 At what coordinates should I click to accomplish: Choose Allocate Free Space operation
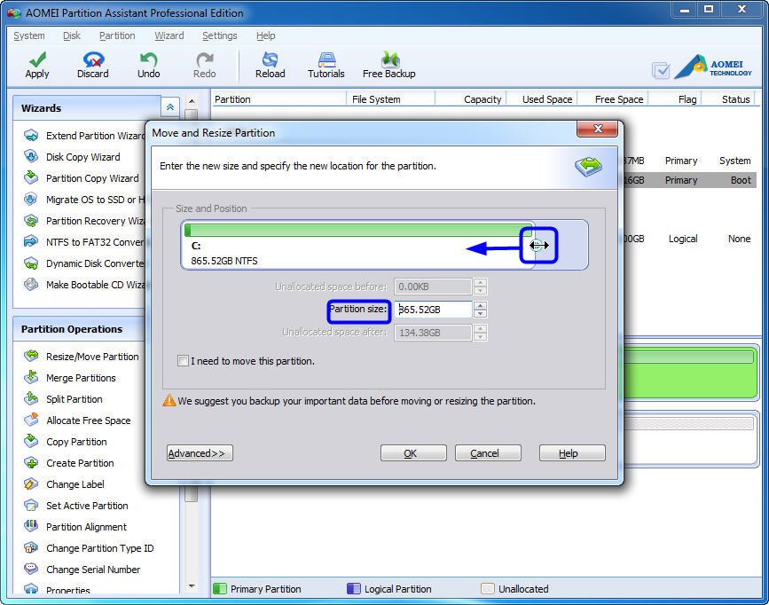[77, 420]
